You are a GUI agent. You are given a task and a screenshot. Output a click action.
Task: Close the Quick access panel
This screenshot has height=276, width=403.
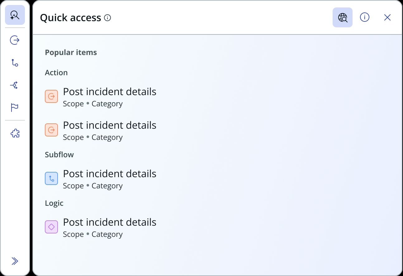click(x=387, y=17)
